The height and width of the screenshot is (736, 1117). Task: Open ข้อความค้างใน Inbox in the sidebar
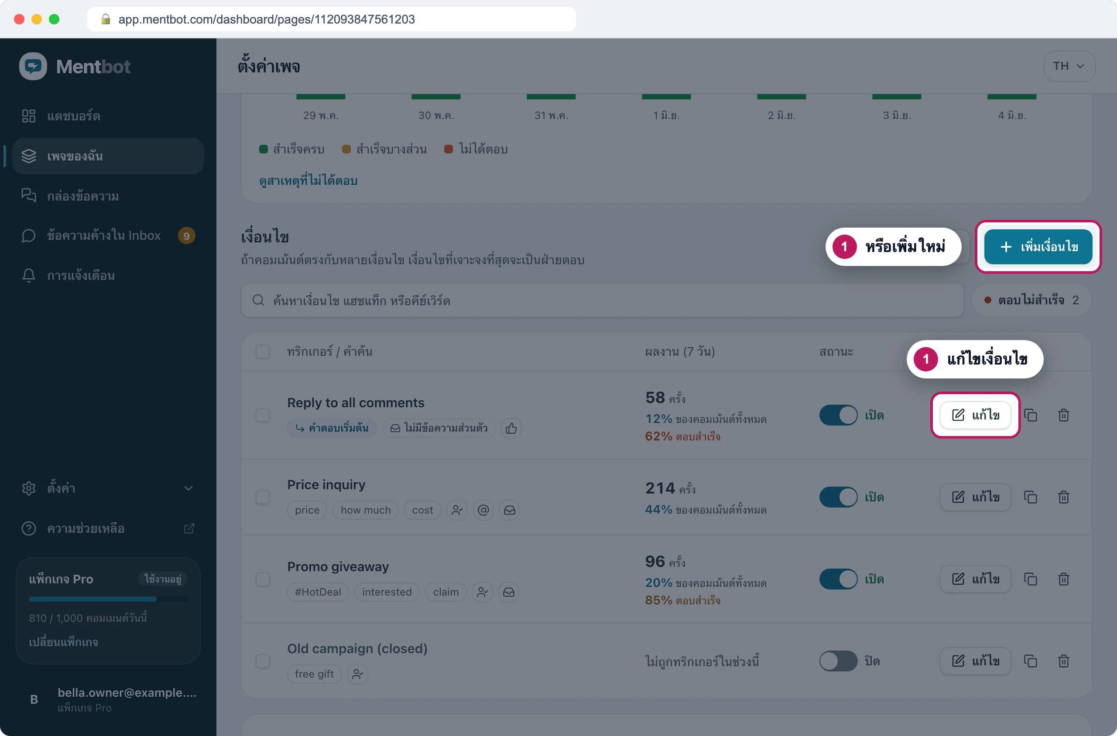108,235
